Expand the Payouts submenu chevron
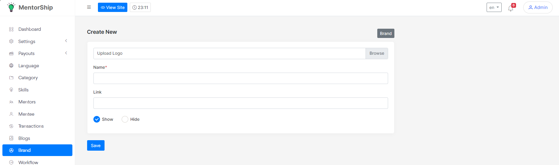 pos(66,53)
